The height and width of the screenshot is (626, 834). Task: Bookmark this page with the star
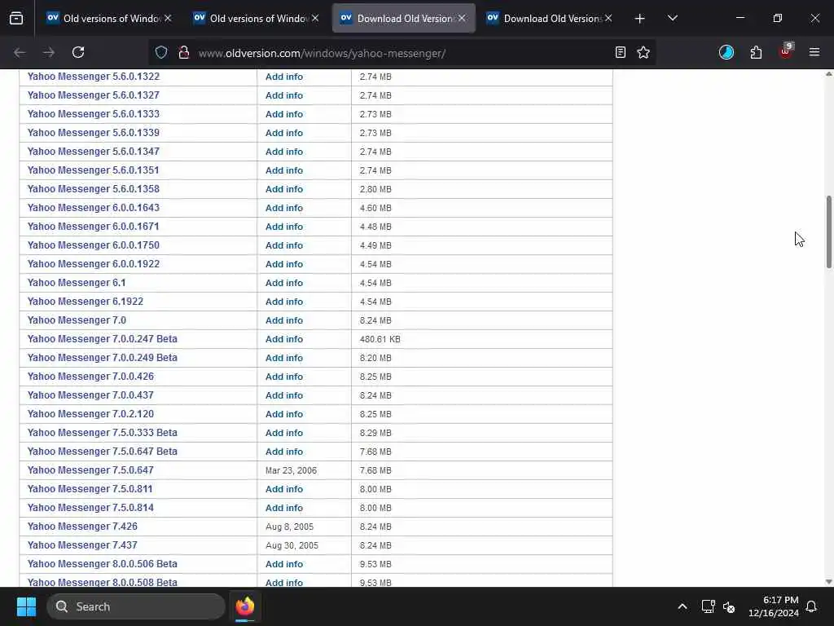tap(643, 52)
